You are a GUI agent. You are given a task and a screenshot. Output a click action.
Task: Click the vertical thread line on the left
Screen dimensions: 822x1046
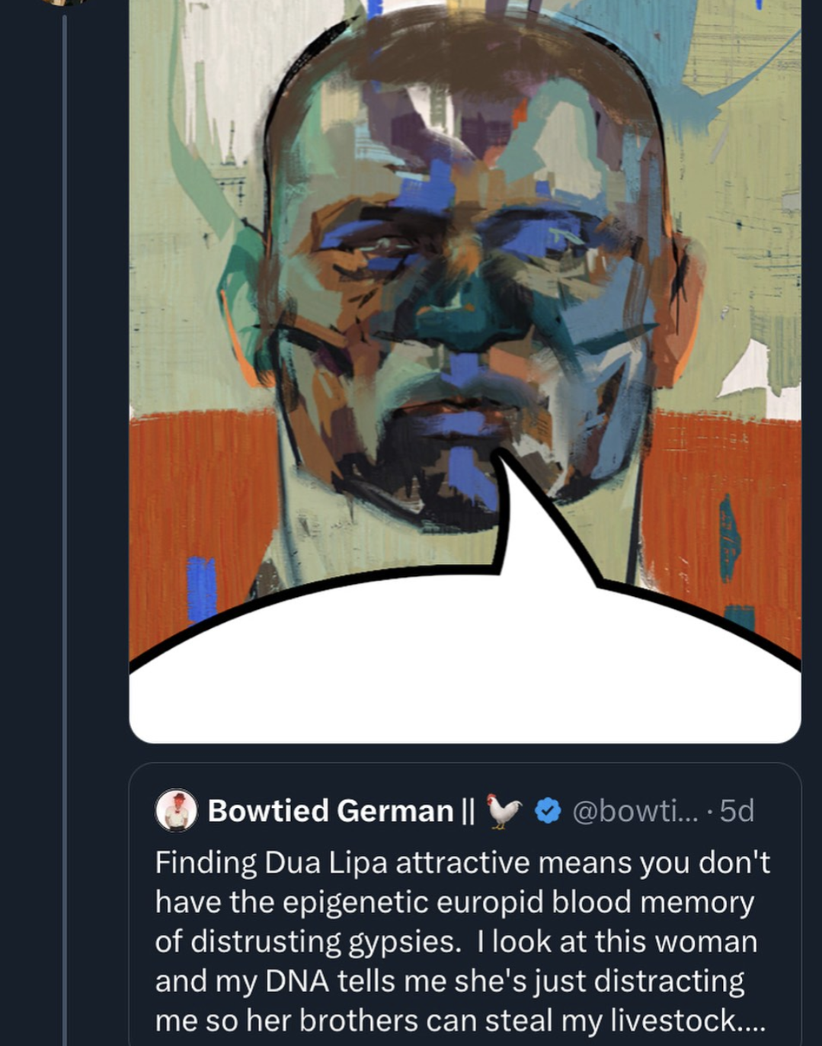(65, 534)
